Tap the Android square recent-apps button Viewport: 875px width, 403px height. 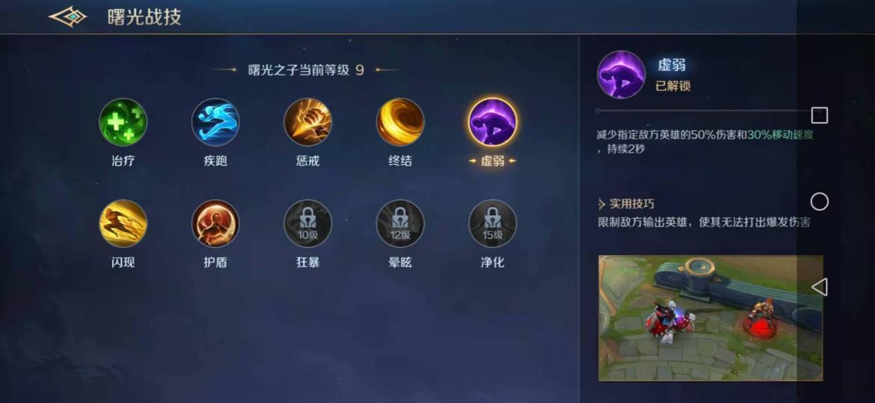819,115
